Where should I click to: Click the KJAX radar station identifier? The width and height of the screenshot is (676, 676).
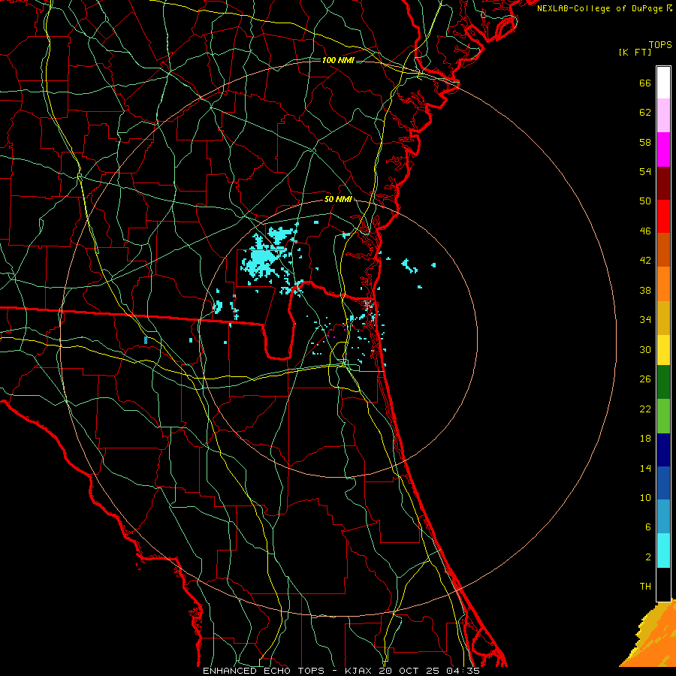360,671
